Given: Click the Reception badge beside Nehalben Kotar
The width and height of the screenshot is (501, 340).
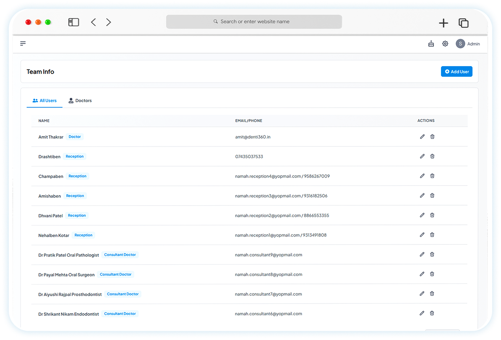Looking at the screenshot, I should tap(83, 235).
